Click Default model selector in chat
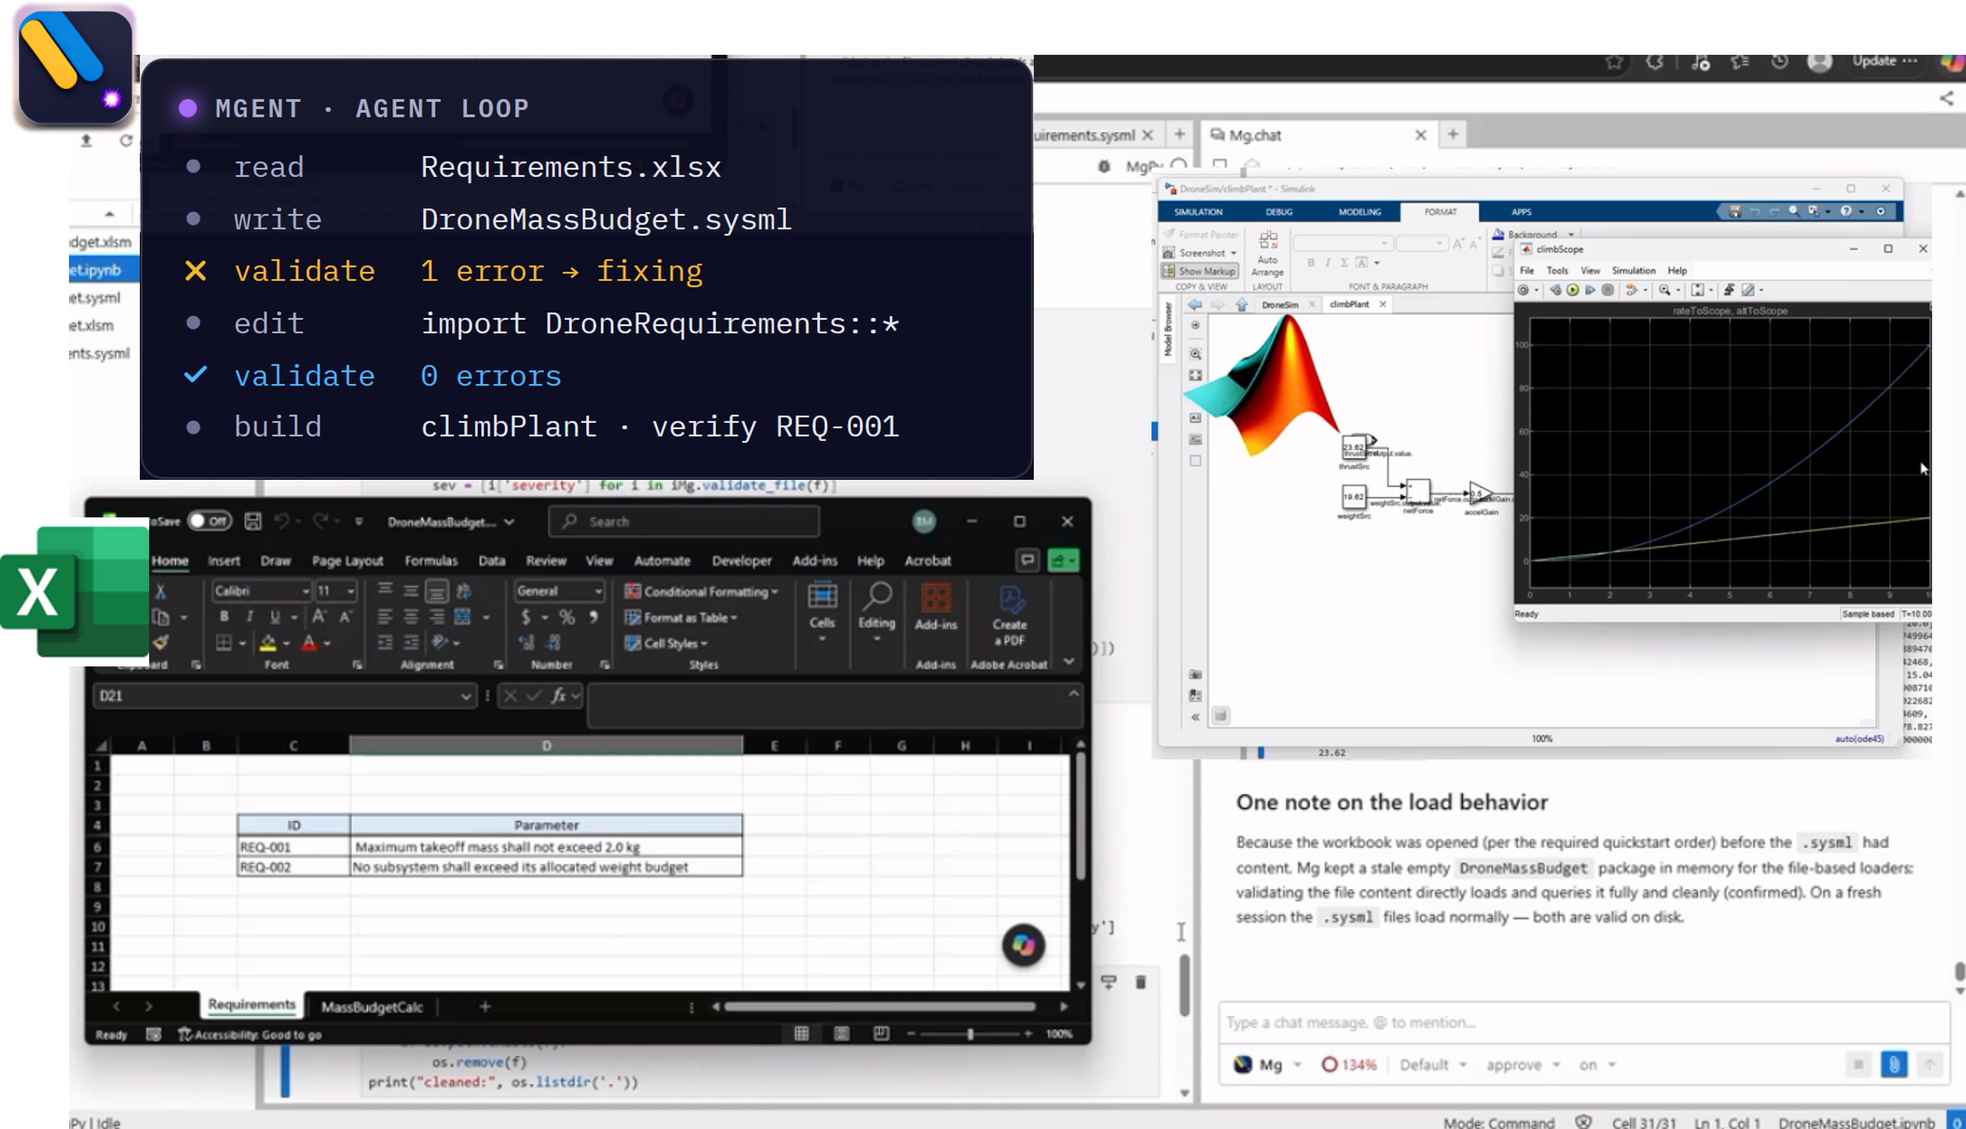 click(x=1432, y=1066)
